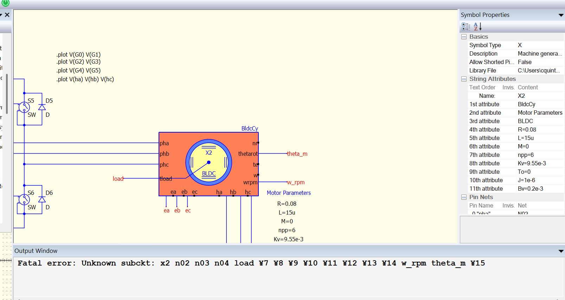This screenshot has height=300, width=565.
Task: Collapse the Pin Nets section
Action: point(464,197)
